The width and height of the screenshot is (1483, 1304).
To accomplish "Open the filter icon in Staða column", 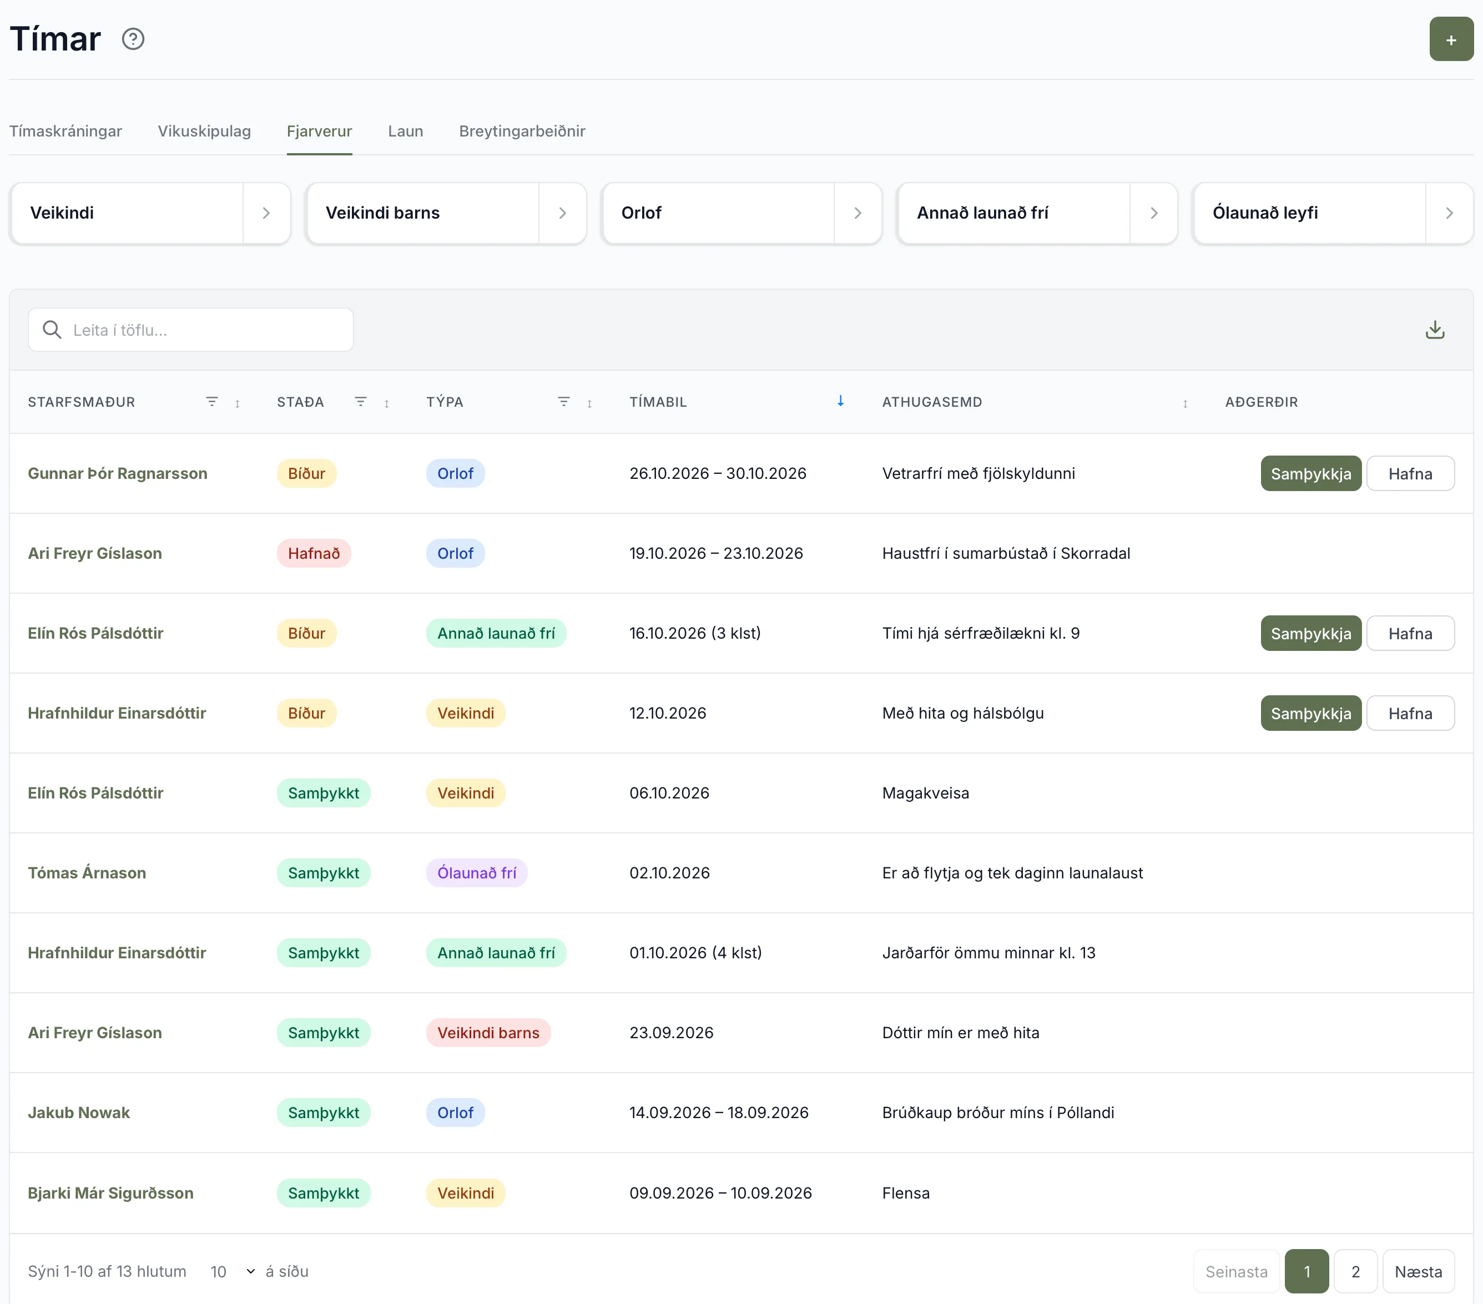I will coord(361,402).
